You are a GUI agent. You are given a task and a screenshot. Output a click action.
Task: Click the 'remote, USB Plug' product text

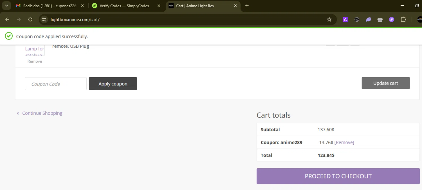[71, 46]
